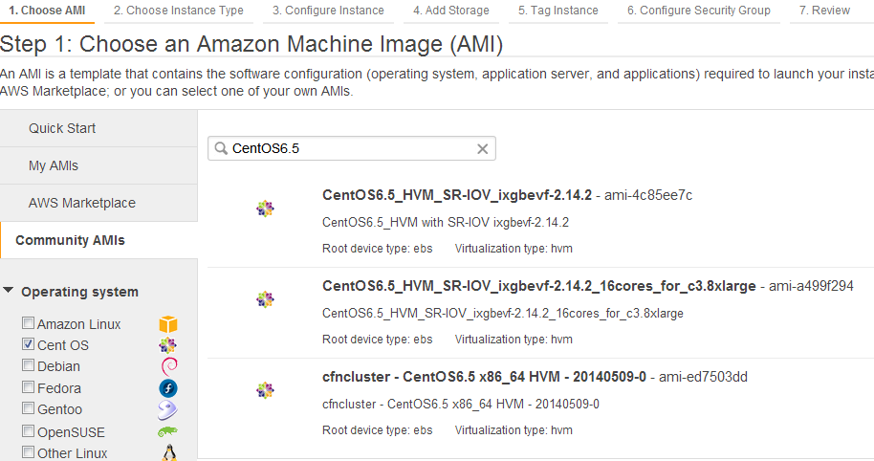The width and height of the screenshot is (874, 461).
Task: Click 'Root device type: ebs' under cfncluster
Action: click(x=378, y=430)
